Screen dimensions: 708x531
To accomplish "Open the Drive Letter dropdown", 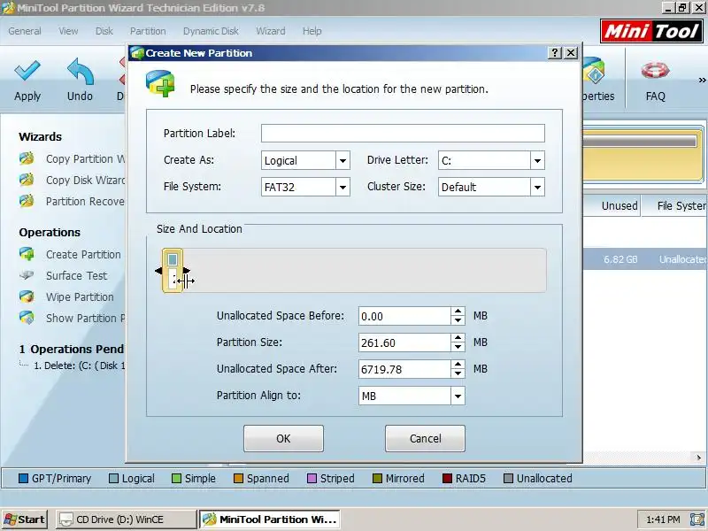I will click(x=537, y=160).
